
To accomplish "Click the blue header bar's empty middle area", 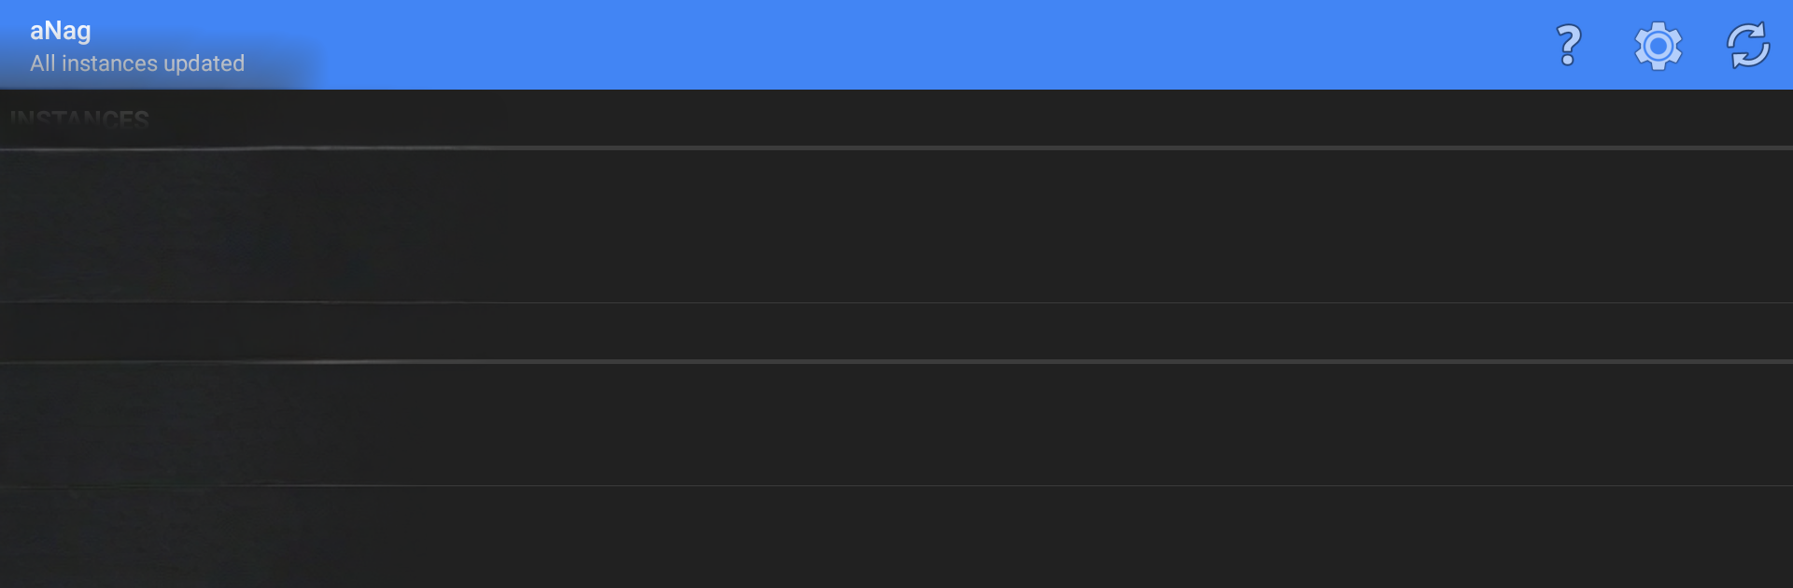I will (x=896, y=45).
